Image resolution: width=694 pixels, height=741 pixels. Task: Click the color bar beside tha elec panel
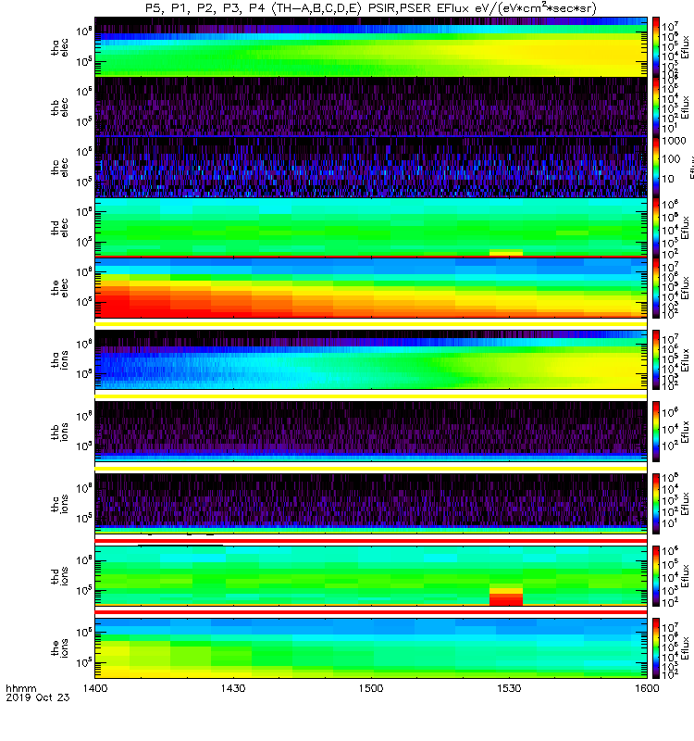656,47
